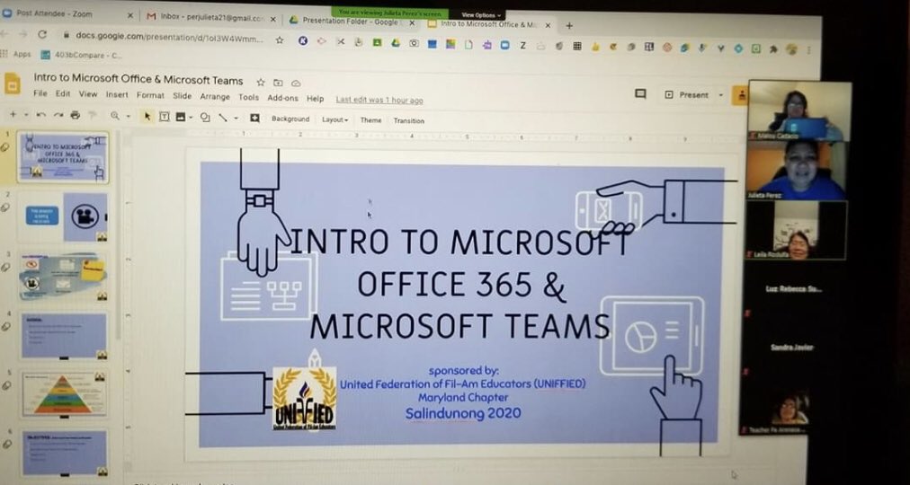This screenshot has width=910, height=485.
Task: Open the new slide layout dropdown arrow
Action: click(25, 115)
